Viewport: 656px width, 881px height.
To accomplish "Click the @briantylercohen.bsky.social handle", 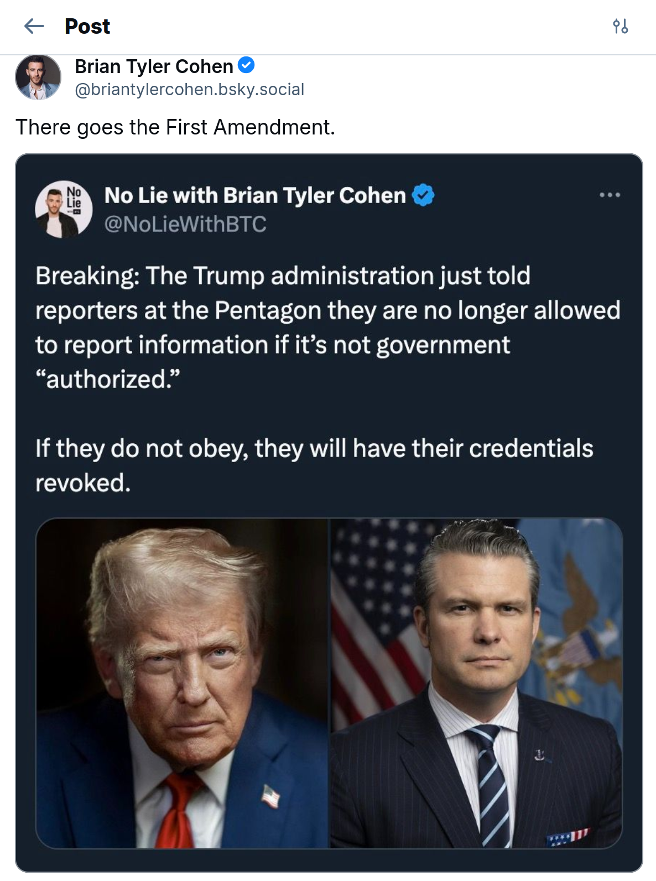I will [x=189, y=89].
